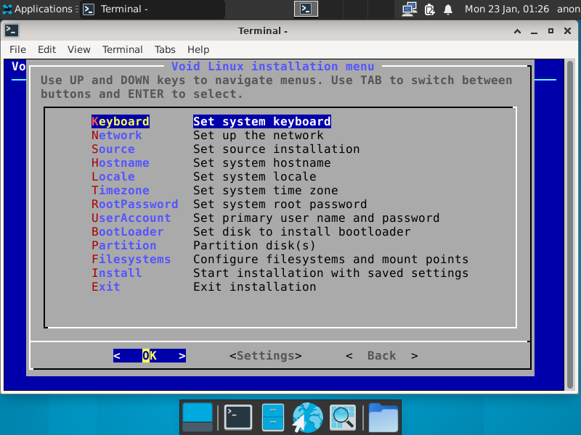Launch the Terminal emulator from dock
Screen dimensions: 581x435
238,418
